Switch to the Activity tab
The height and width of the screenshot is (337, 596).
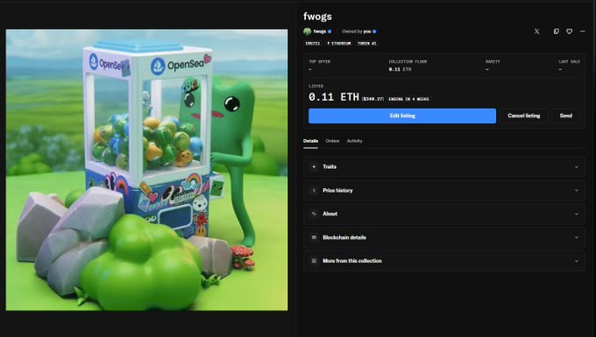click(354, 141)
